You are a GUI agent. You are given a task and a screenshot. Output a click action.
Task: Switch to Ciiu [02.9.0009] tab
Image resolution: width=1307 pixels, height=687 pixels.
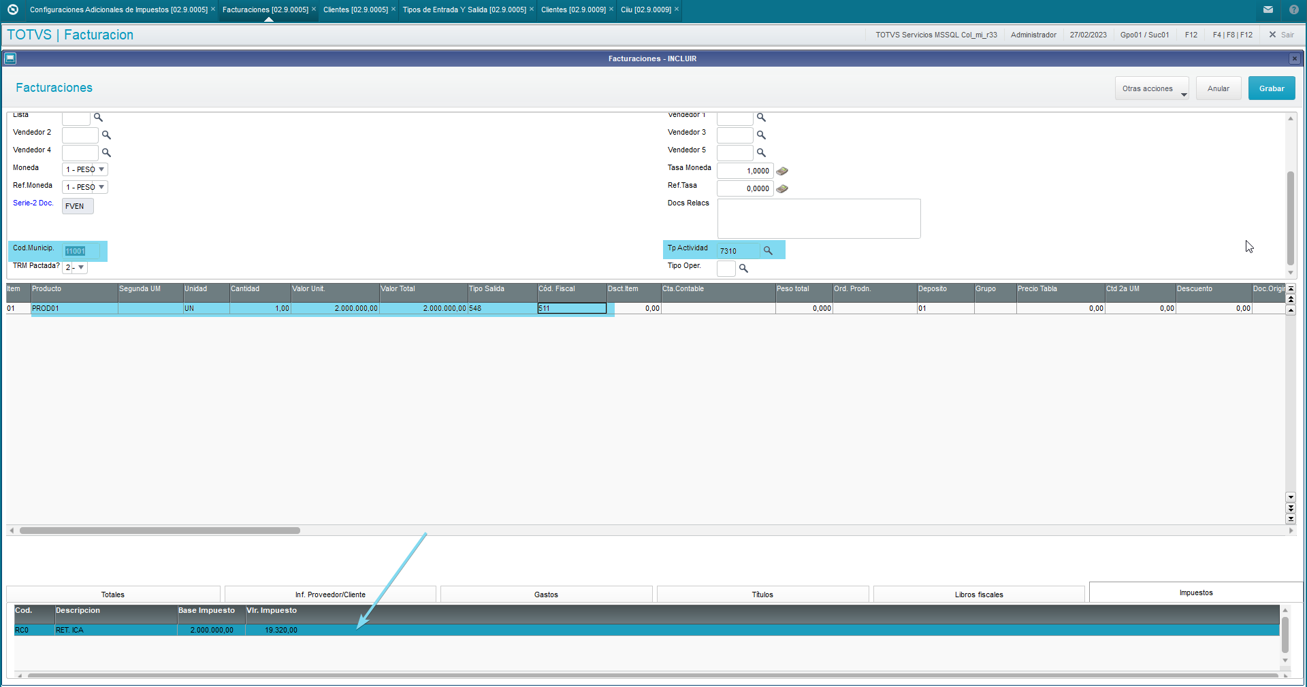tap(646, 10)
